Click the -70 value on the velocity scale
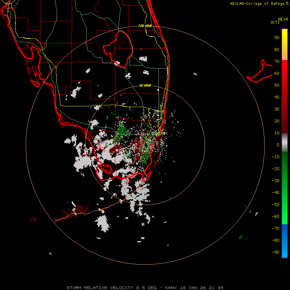The width and height of the screenshot is (290, 290). [x=275, y=228]
